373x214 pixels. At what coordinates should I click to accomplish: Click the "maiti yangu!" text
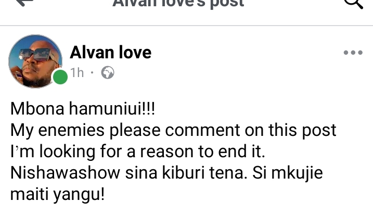(x=57, y=195)
